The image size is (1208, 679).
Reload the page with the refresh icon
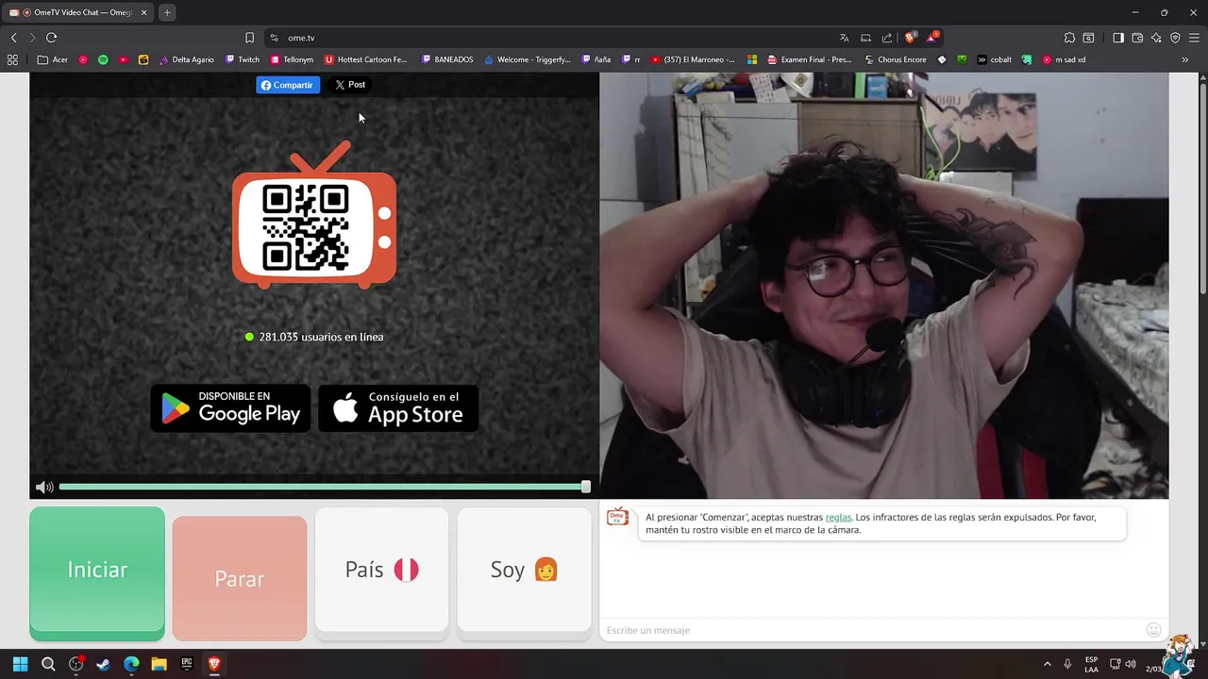click(52, 38)
